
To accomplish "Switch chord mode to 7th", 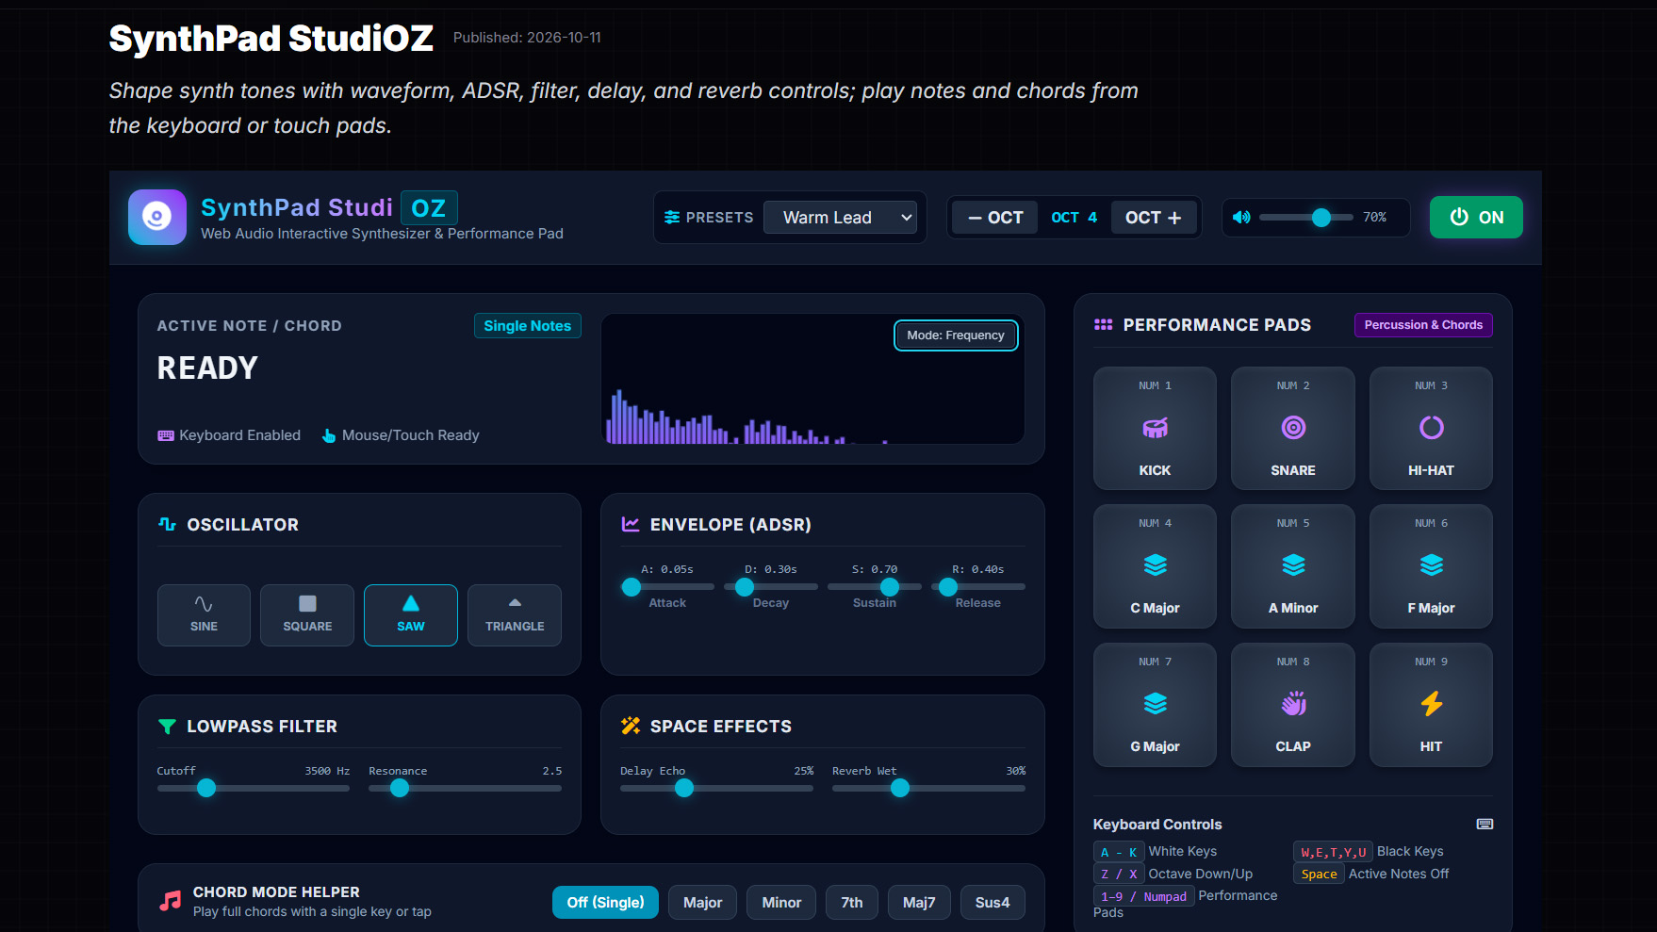I will [852, 903].
